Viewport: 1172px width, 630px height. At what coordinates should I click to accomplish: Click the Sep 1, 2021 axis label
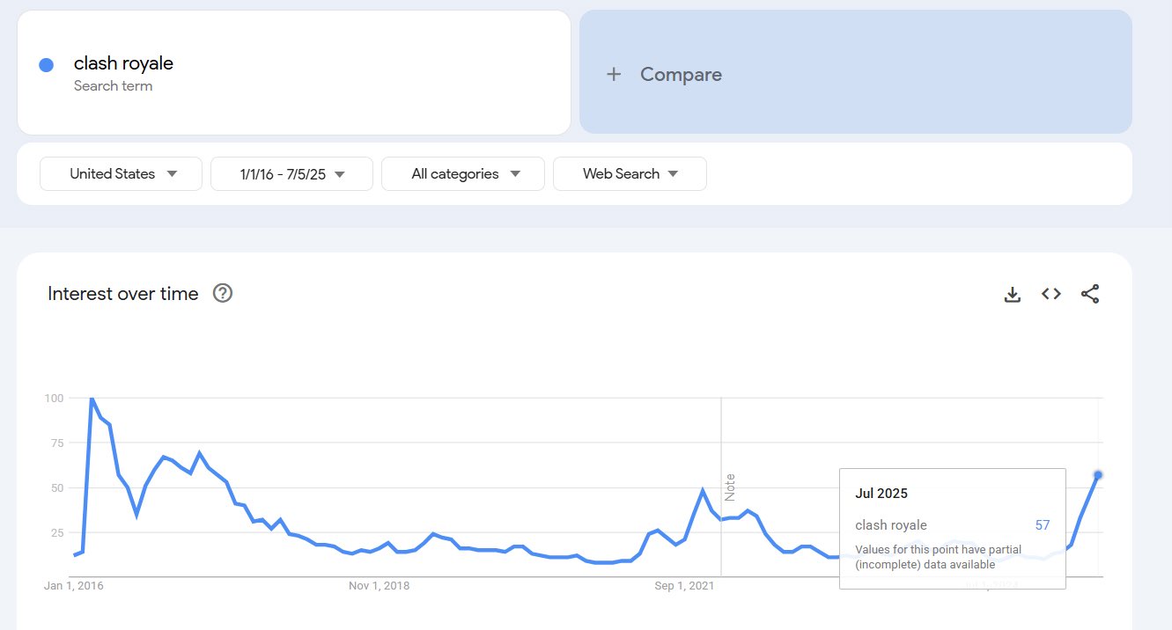(x=684, y=585)
